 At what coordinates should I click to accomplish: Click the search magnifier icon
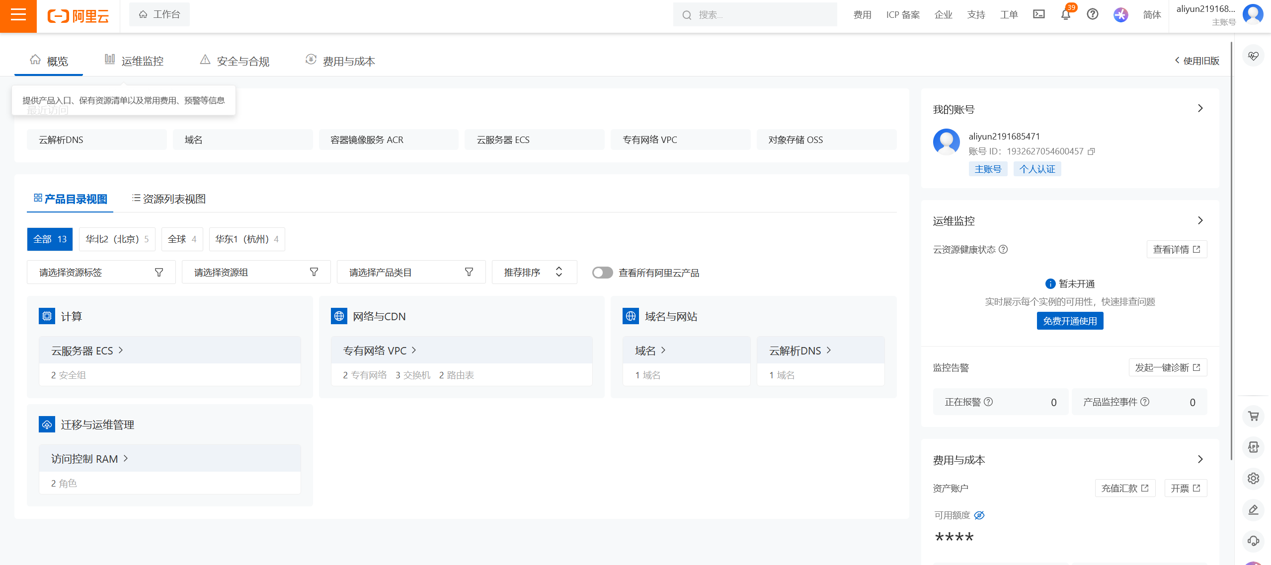(x=687, y=15)
